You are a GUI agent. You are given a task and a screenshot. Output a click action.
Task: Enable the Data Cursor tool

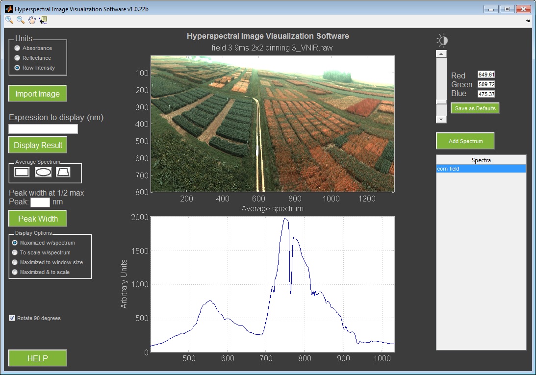click(x=43, y=20)
